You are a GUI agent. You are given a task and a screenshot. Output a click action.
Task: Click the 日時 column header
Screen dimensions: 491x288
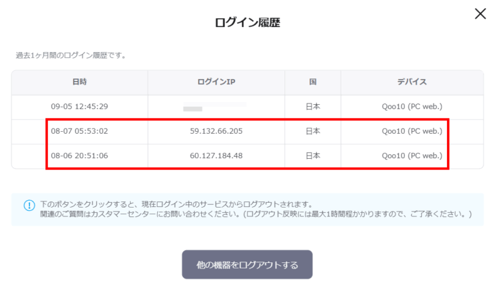coord(79,82)
